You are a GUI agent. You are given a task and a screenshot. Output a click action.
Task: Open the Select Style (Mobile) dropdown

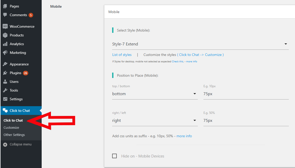click(200, 44)
